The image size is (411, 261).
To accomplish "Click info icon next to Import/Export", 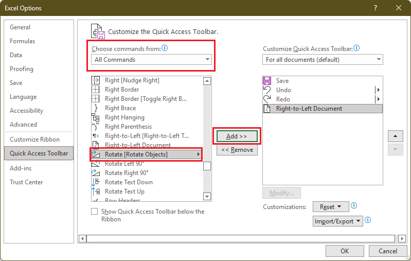I will (x=368, y=220).
